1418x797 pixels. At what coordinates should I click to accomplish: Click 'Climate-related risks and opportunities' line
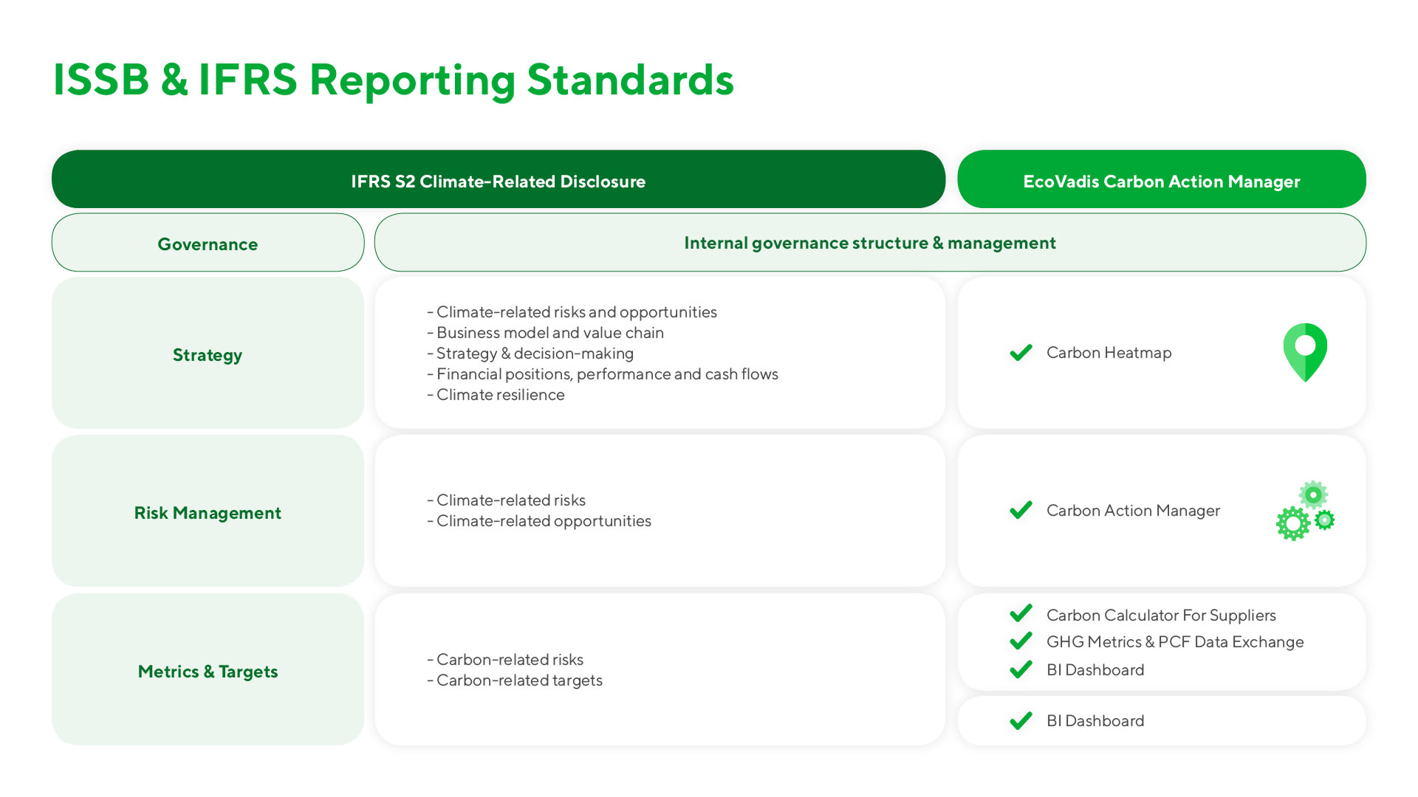pos(572,312)
